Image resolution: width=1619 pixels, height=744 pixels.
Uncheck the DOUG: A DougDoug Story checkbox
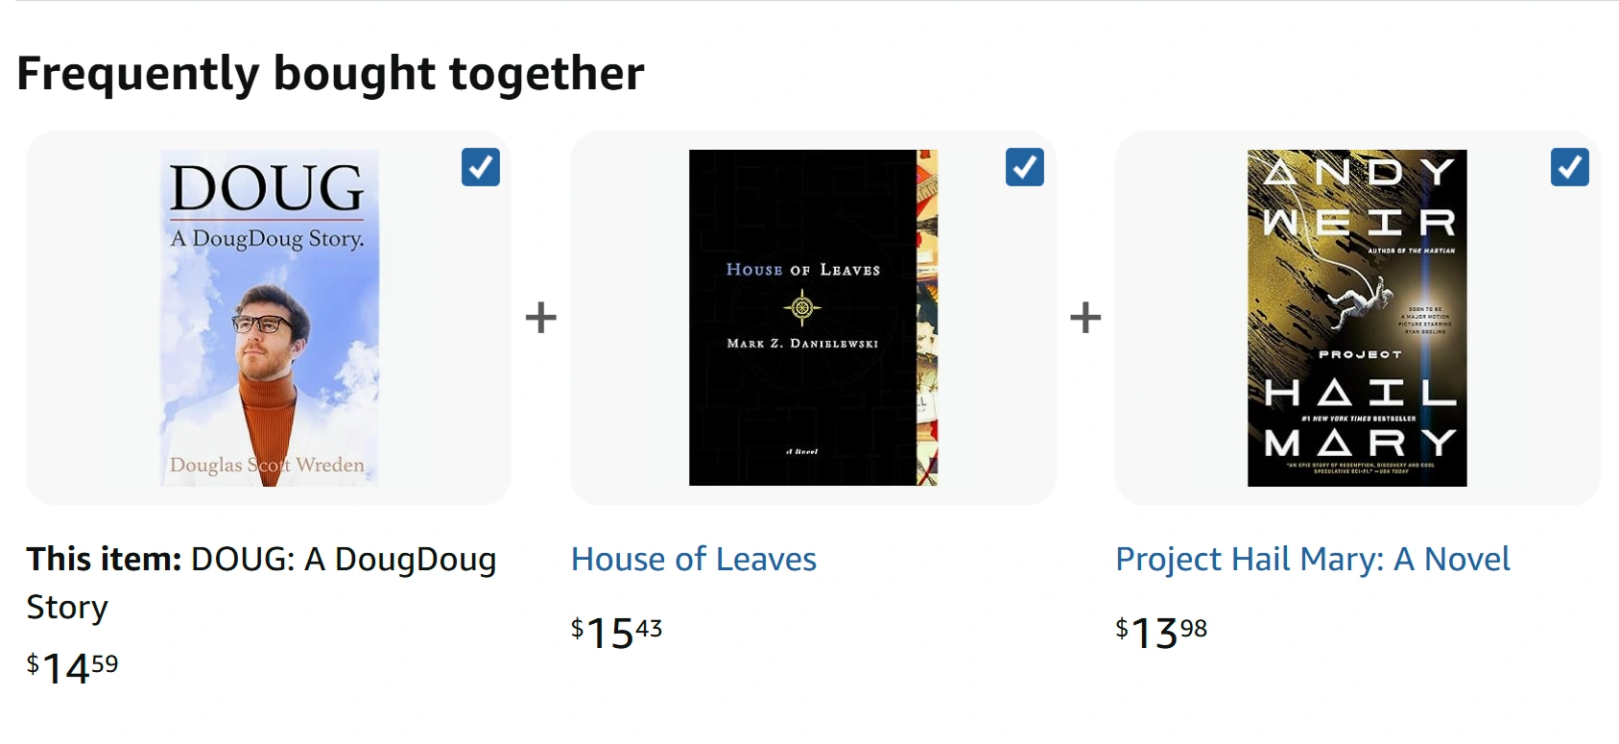pyautogui.click(x=480, y=167)
